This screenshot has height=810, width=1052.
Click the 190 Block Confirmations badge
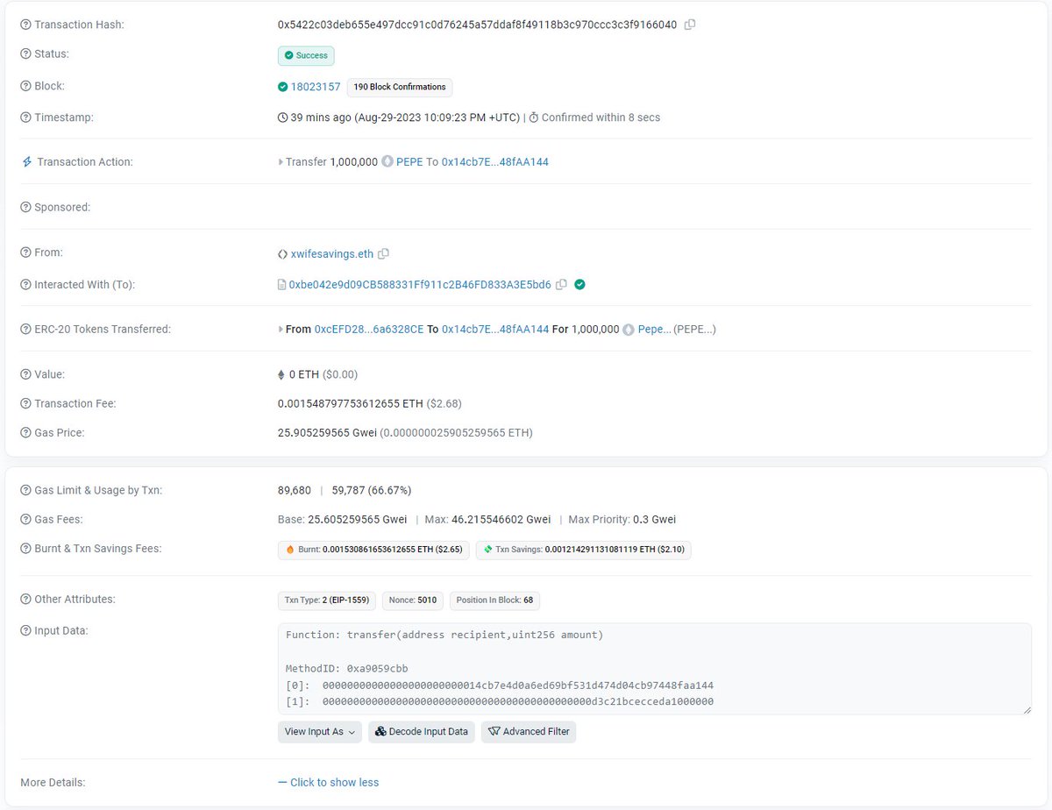click(400, 87)
